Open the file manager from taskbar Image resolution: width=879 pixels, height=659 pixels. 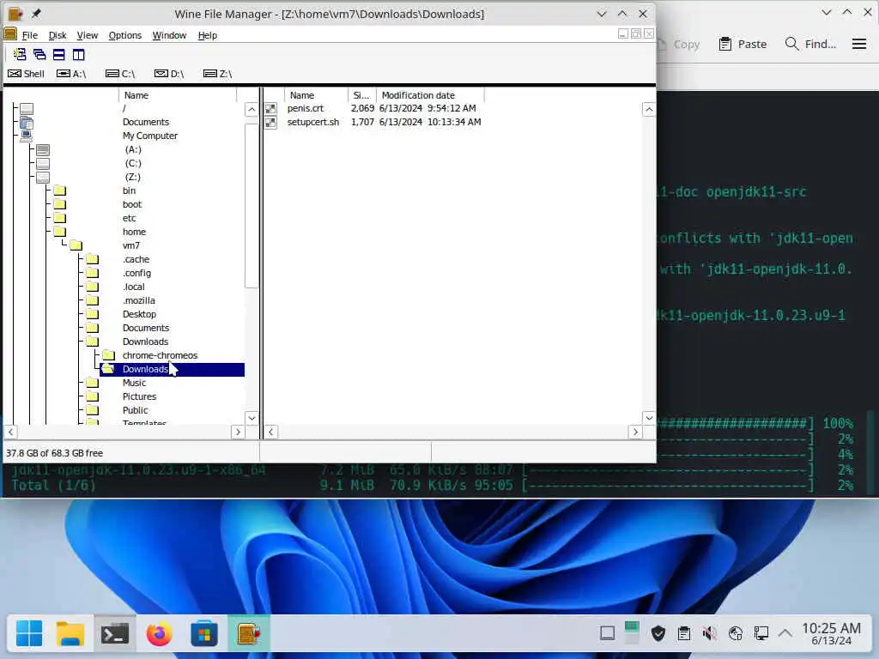tap(70, 634)
